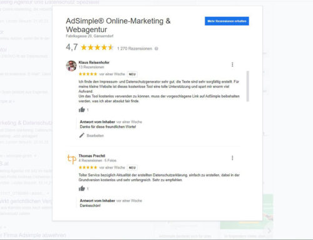
Task: Click '1 270 Rezensionen' count text
Action: click(x=135, y=49)
